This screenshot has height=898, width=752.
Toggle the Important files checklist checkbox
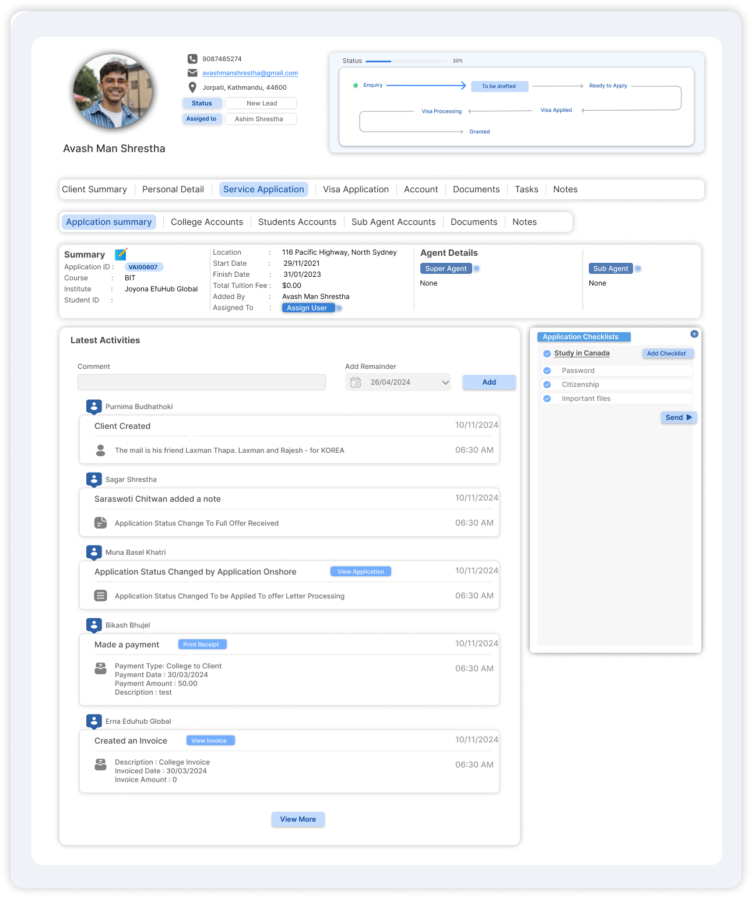(x=547, y=399)
